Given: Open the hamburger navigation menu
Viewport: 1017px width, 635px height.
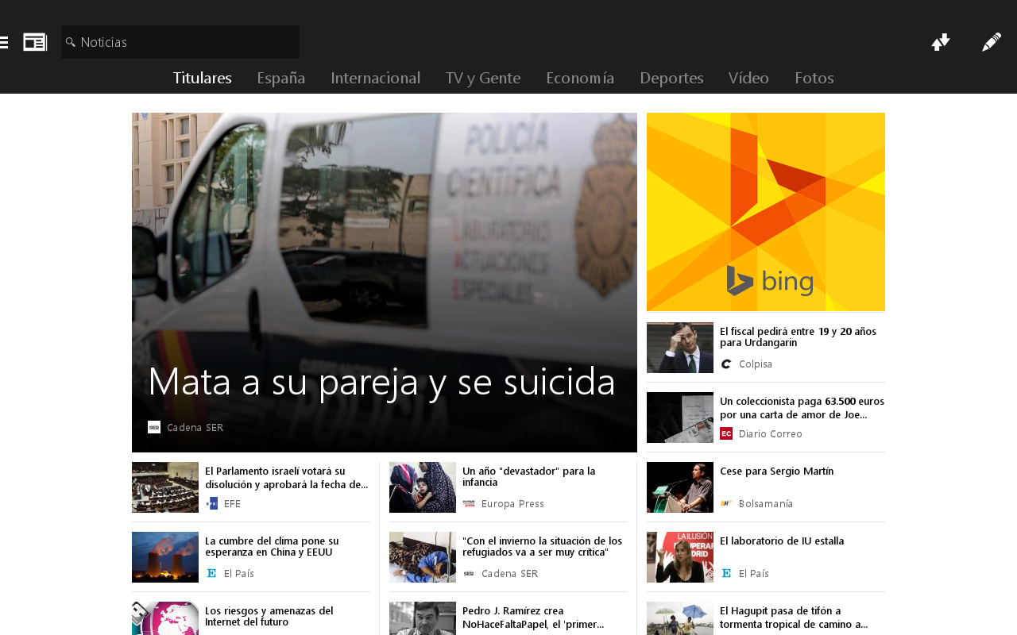Looking at the screenshot, I should (4, 41).
